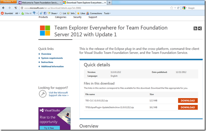
Task: Click the share icon beside RSS
Action: coord(200,28)
